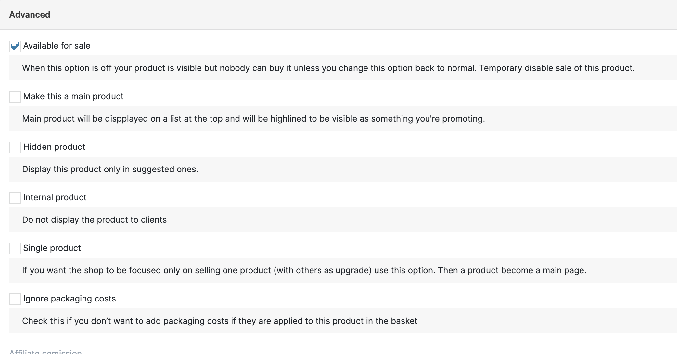
Task: Enable the Ignore packaging costs checkbox
Action: pos(15,299)
